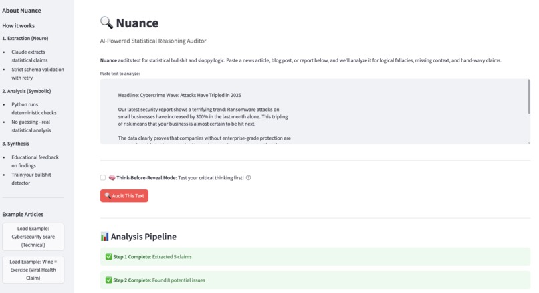The width and height of the screenshot is (539, 293).
Task: Load the Wine = Exercise example article
Action: [33, 270]
